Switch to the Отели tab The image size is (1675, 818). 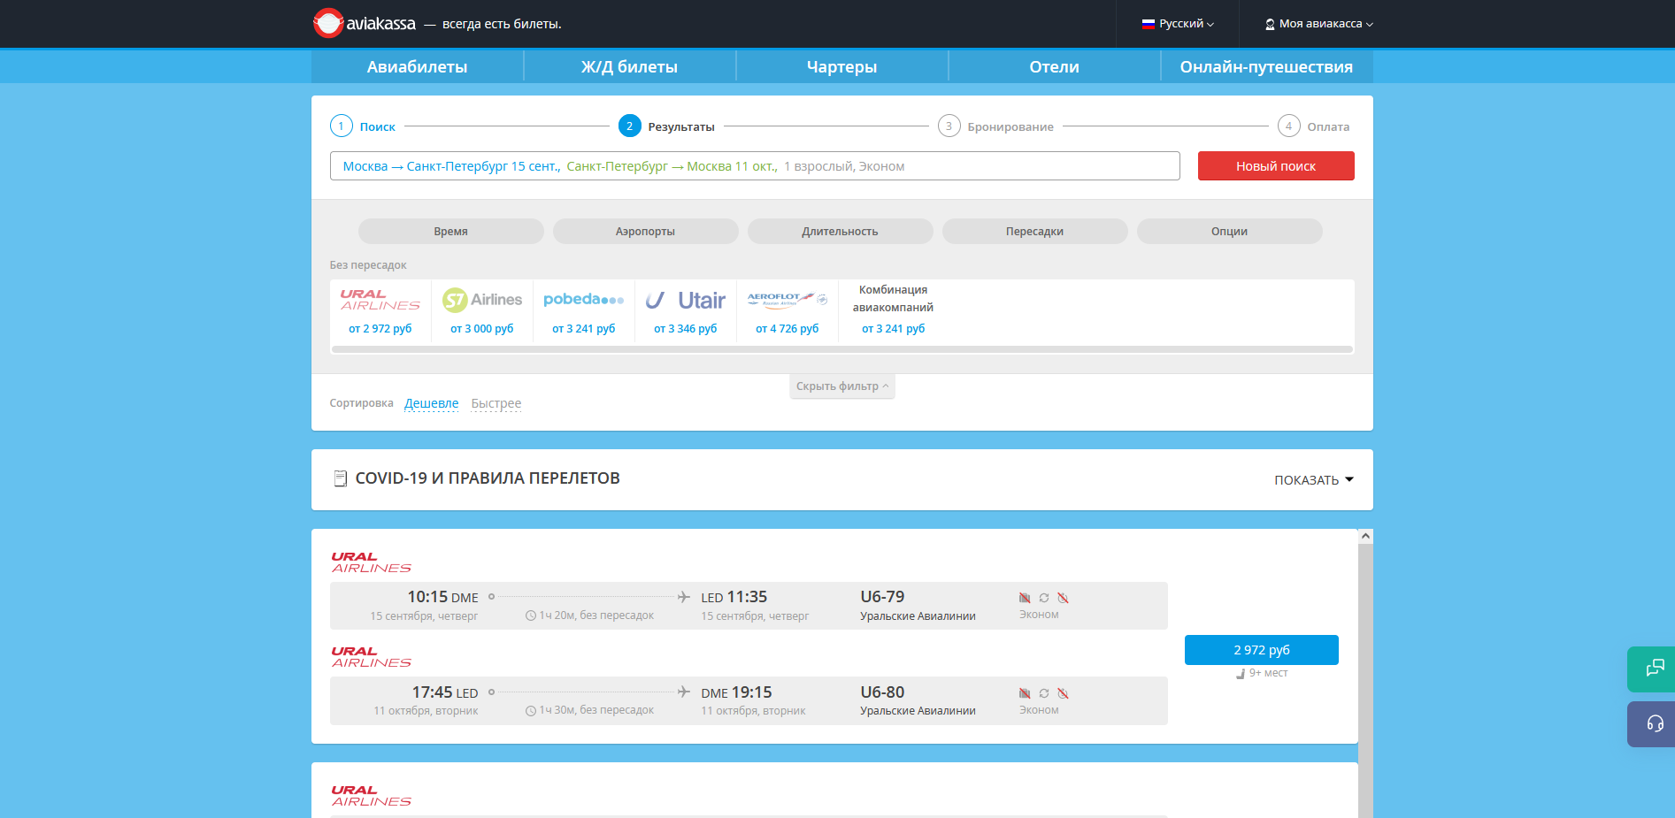(x=1054, y=66)
